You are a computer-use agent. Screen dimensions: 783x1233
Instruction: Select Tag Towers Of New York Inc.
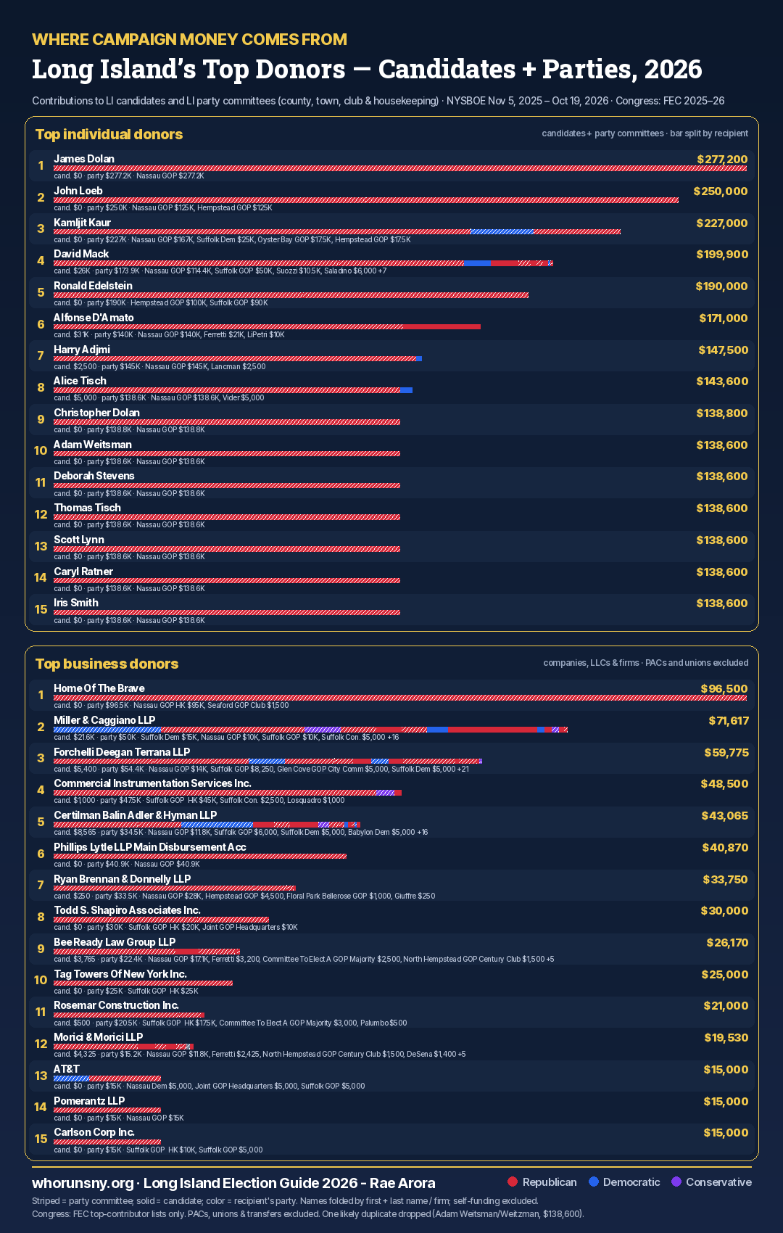[x=120, y=974]
